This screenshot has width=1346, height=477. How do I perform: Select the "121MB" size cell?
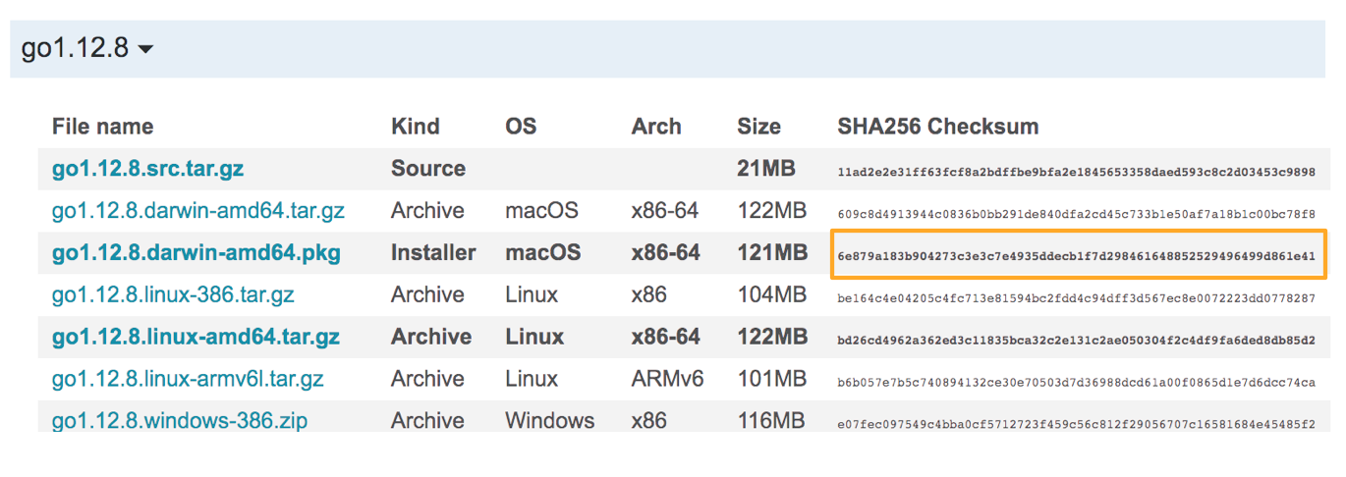click(x=772, y=253)
